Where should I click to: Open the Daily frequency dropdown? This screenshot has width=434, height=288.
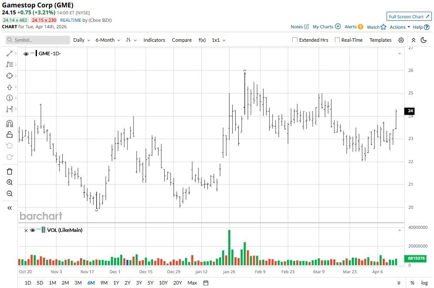(81, 40)
